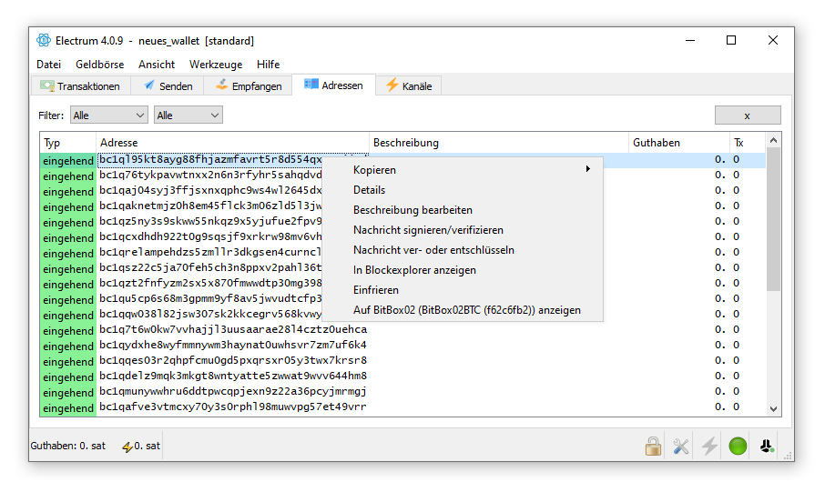
Task: Select address starting bc1qqw038l82jsw307sk2kkcegrv568
Action: point(210,315)
